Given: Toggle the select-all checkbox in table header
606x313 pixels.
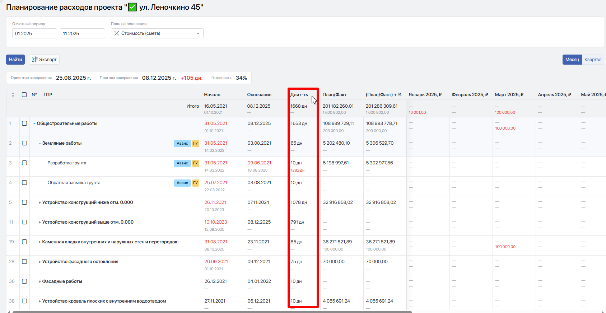Looking at the screenshot, I should (x=24, y=95).
